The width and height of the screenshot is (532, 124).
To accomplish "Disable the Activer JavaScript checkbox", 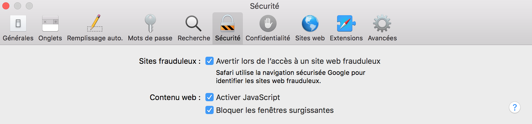I will click(210, 97).
